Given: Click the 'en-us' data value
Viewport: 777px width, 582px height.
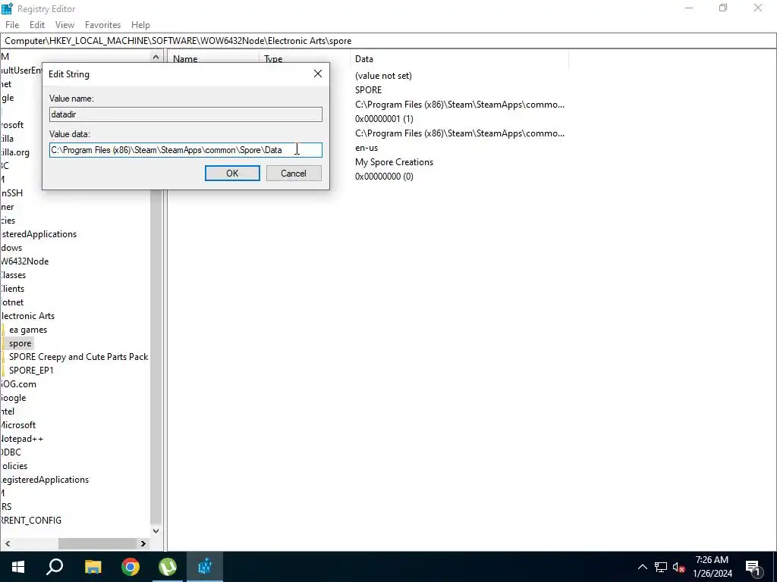Looking at the screenshot, I should coord(366,148).
